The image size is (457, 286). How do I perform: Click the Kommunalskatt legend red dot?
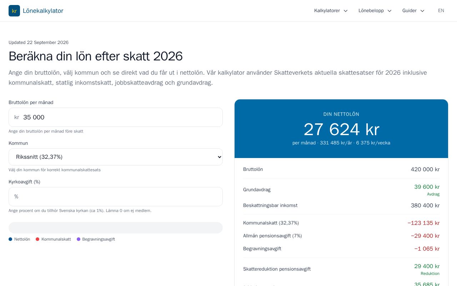(x=37, y=239)
